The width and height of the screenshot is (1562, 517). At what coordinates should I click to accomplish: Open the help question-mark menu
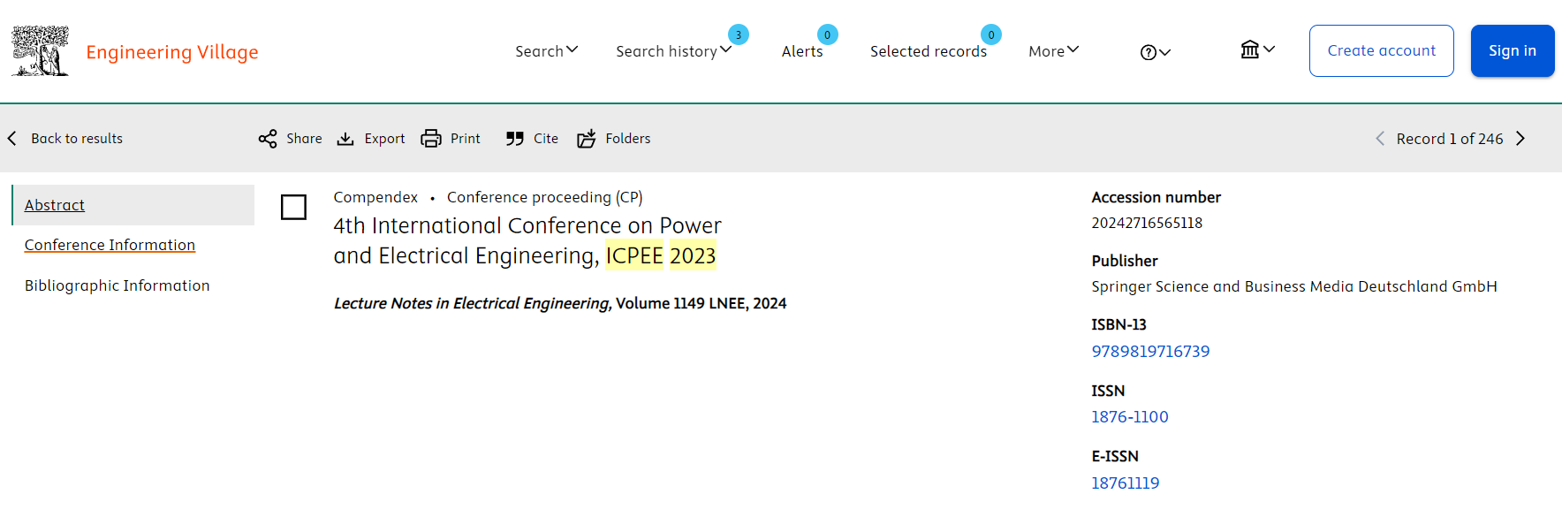(x=1155, y=52)
